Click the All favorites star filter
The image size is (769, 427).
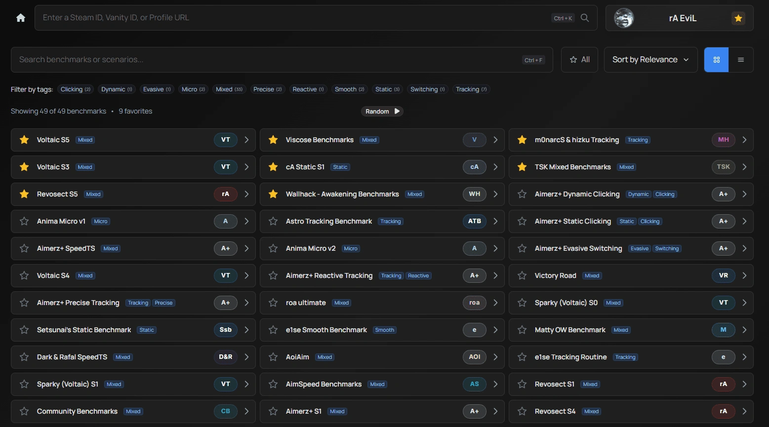[579, 59]
